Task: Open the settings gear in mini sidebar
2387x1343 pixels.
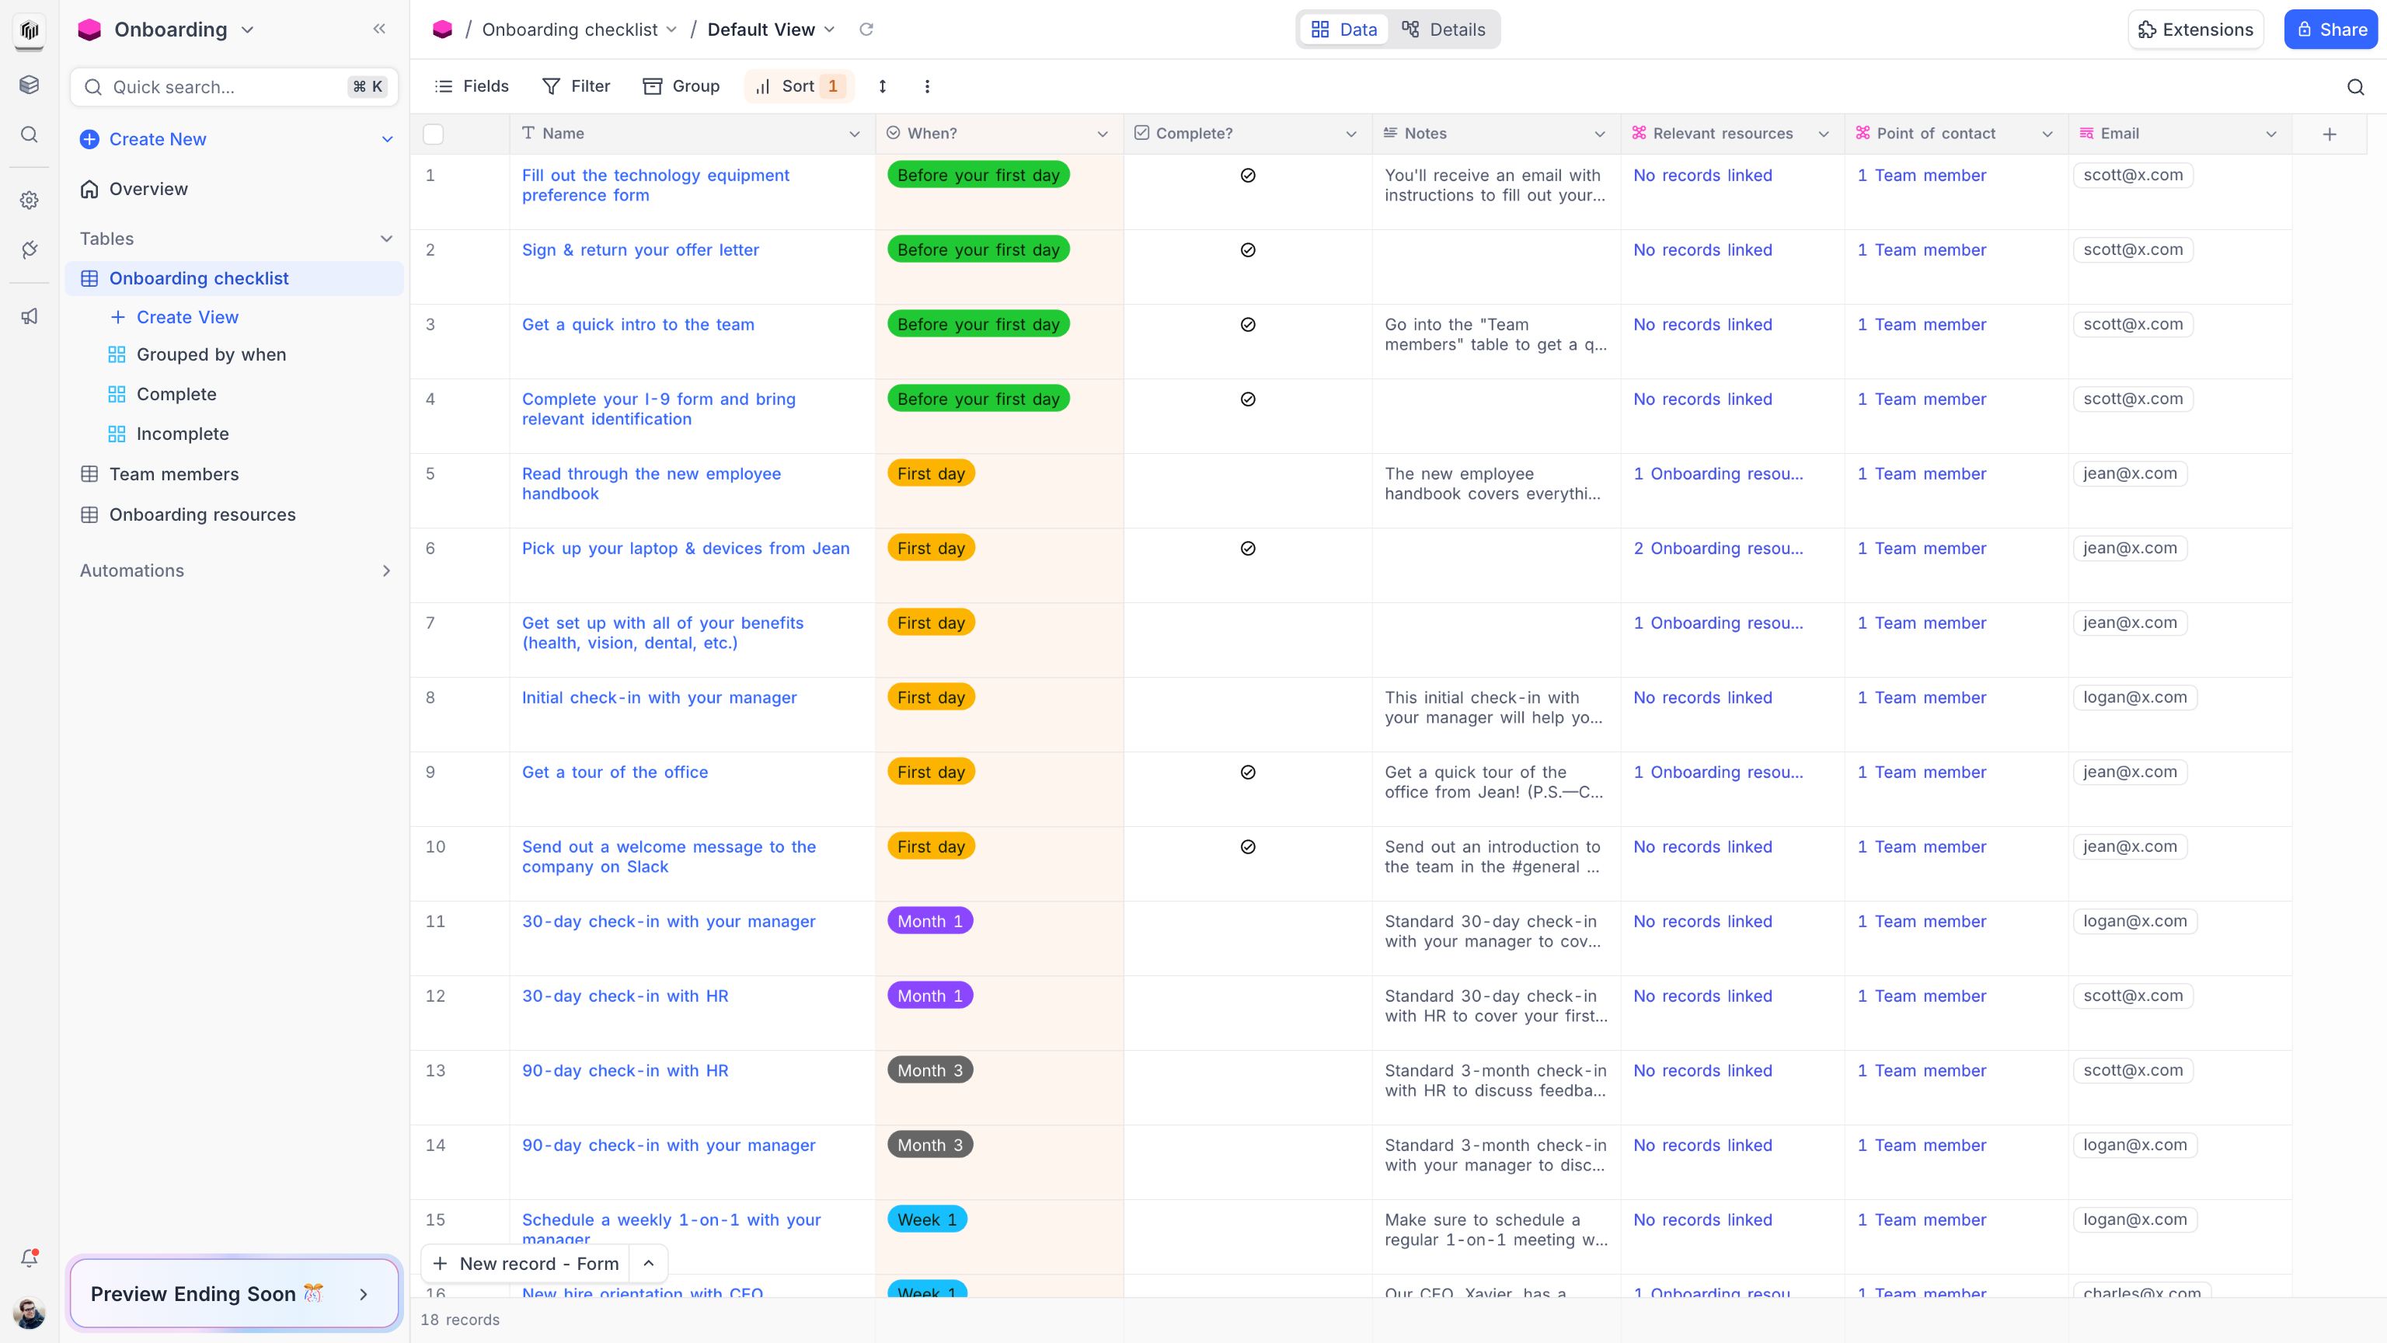Action: [29, 201]
